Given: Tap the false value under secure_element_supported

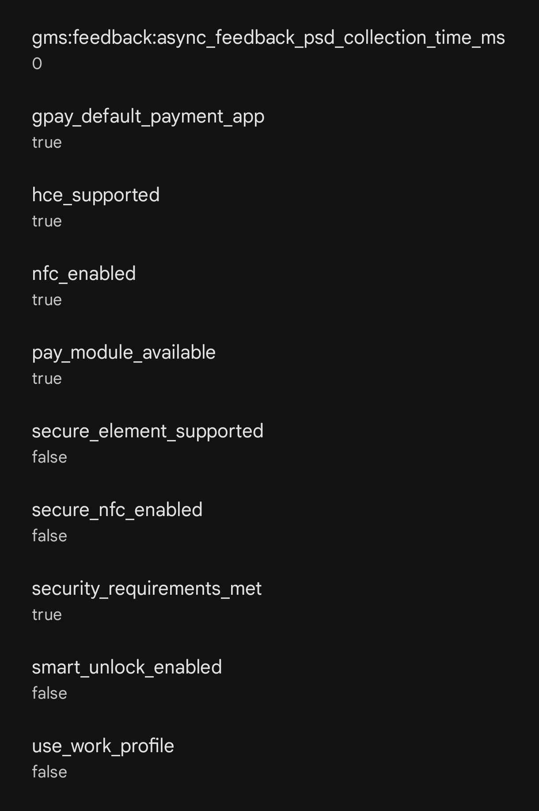Looking at the screenshot, I should click(x=49, y=457).
